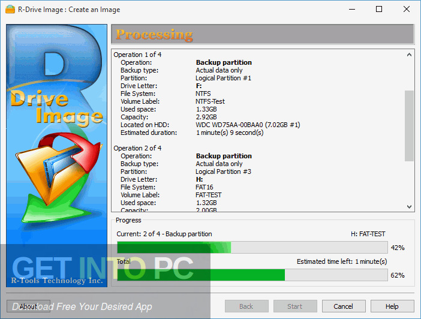Click the disabled Start button
Screen dimensions: 421x319
[x=295, y=306]
